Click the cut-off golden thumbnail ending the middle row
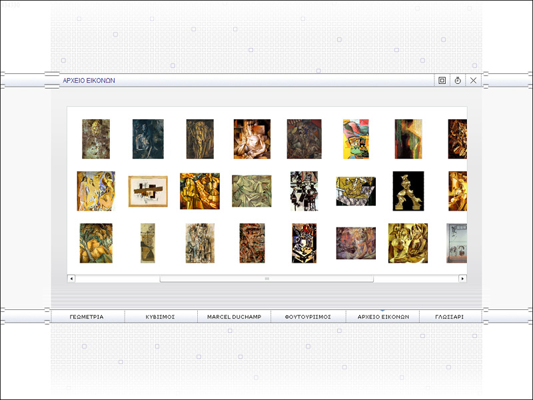Viewport: 533px width, 400px height. (457, 191)
